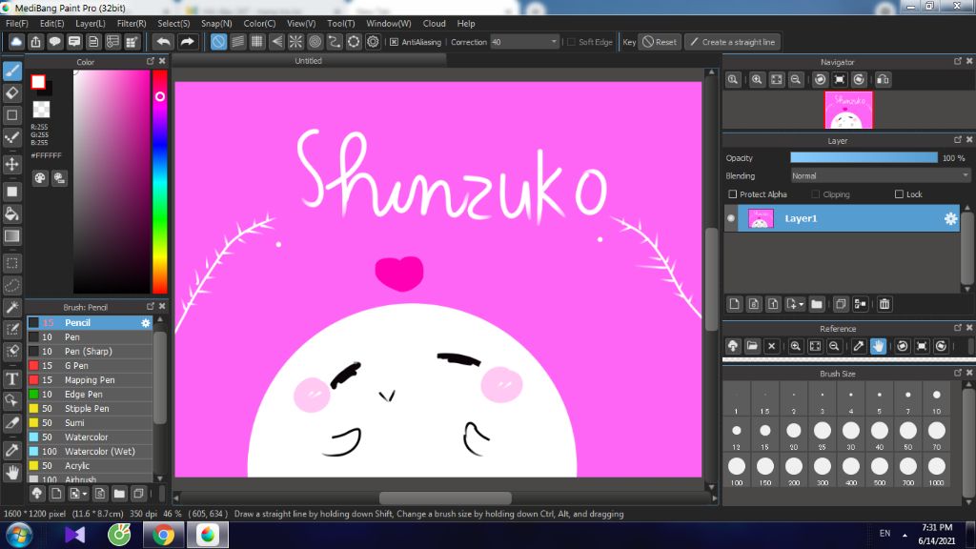Click the rainbow hue slider
976x549 pixels.
pos(160,181)
